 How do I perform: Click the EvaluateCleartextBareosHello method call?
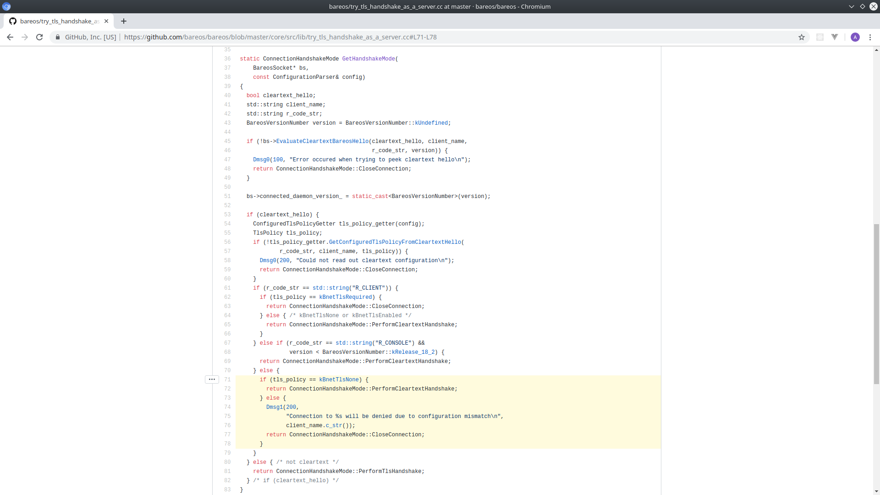point(322,141)
